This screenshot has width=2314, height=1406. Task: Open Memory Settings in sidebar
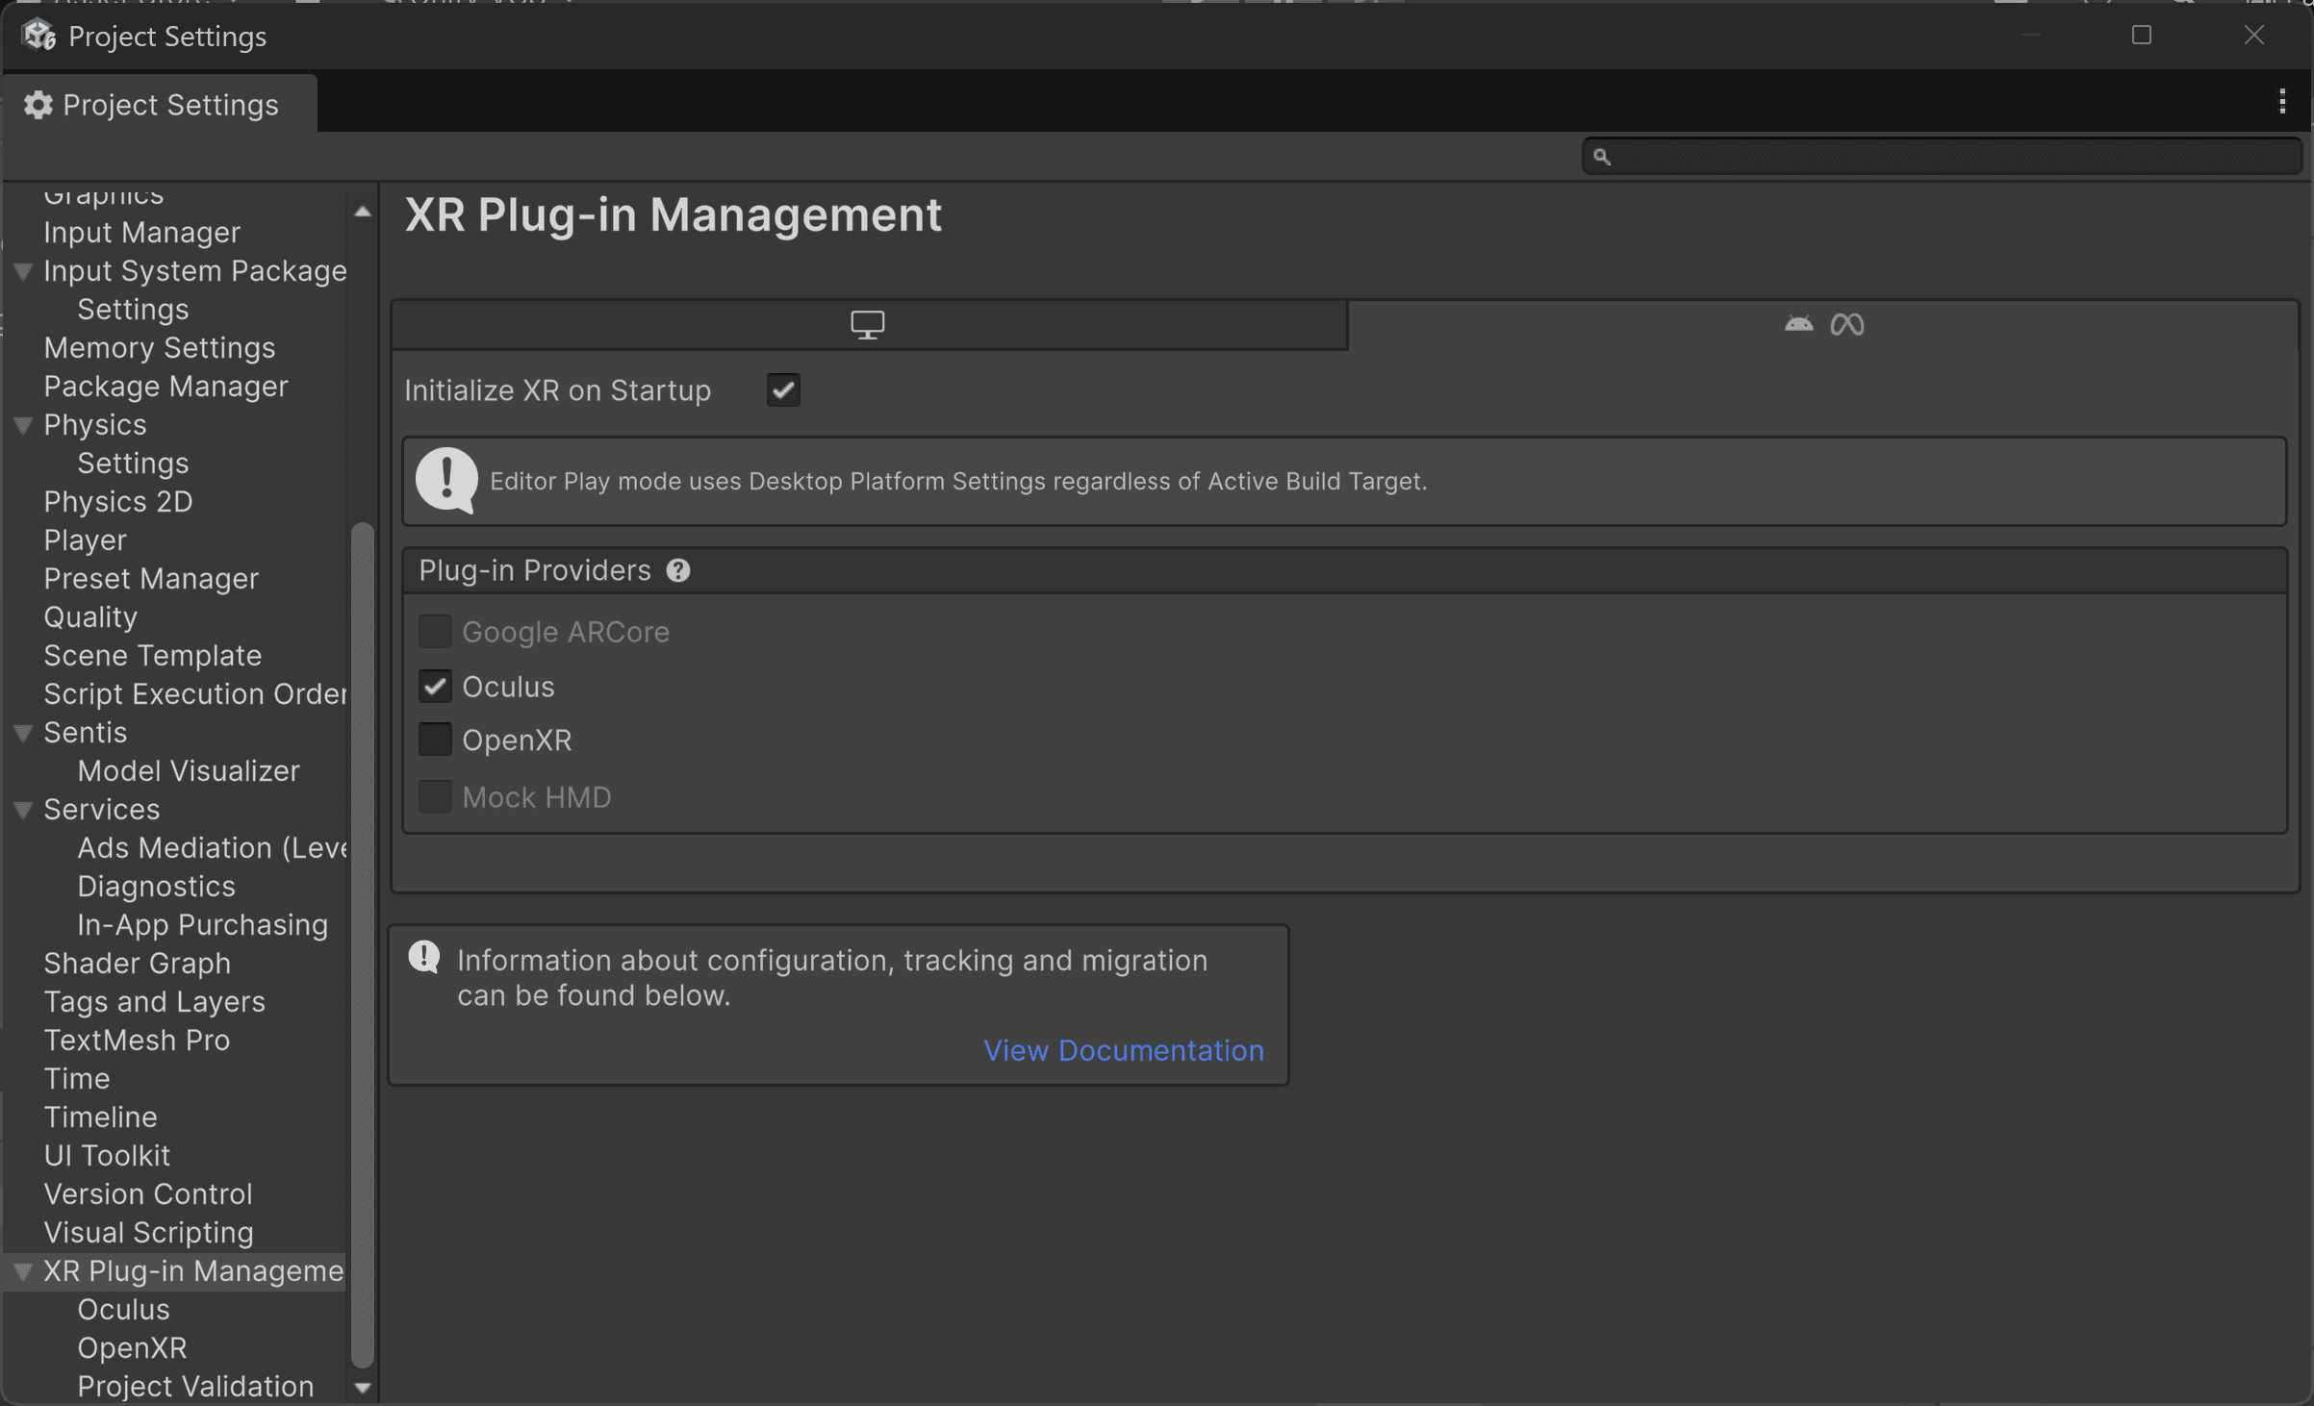160,348
